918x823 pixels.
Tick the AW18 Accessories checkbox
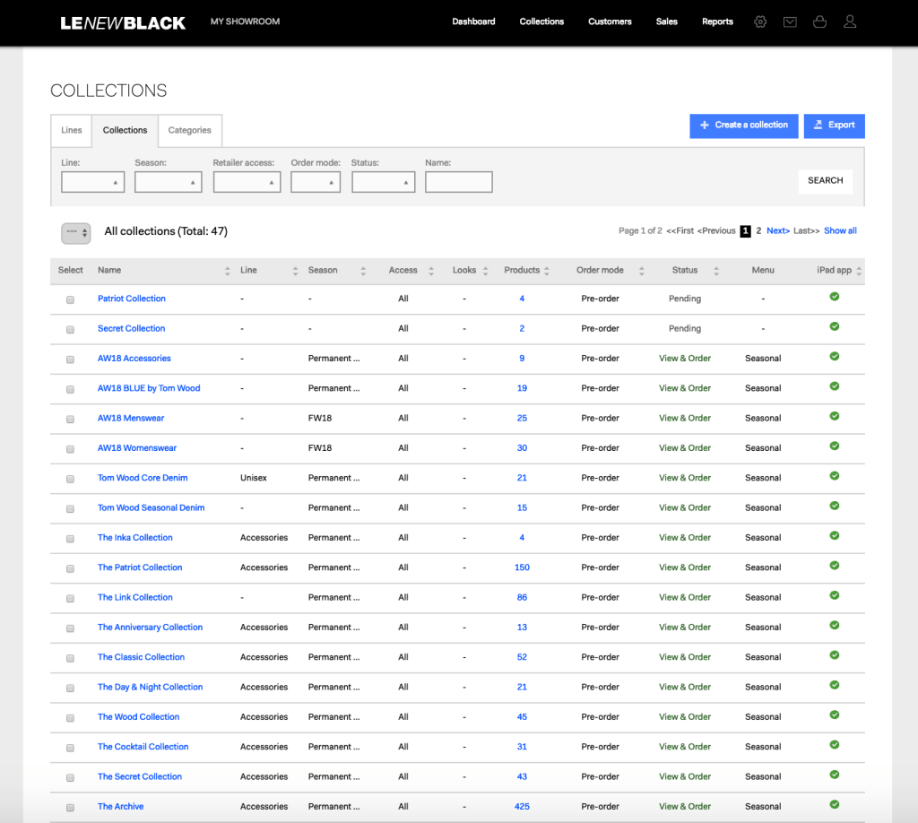[x=70, y=360]
